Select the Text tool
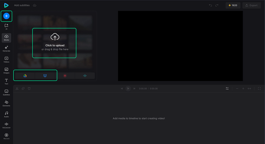 pyautogui.click(x=6, y=81)
